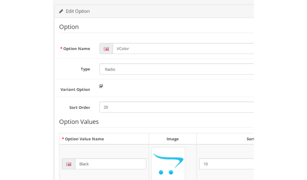Screen dimensions: 307x180
Task: Click the Sort column header in values table
Action: pos(250,139)
